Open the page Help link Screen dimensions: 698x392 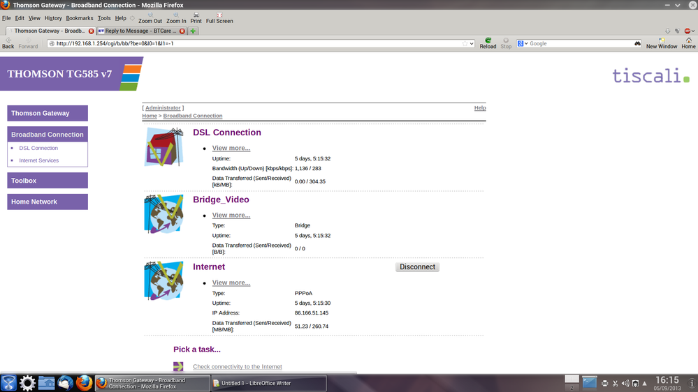480,107
